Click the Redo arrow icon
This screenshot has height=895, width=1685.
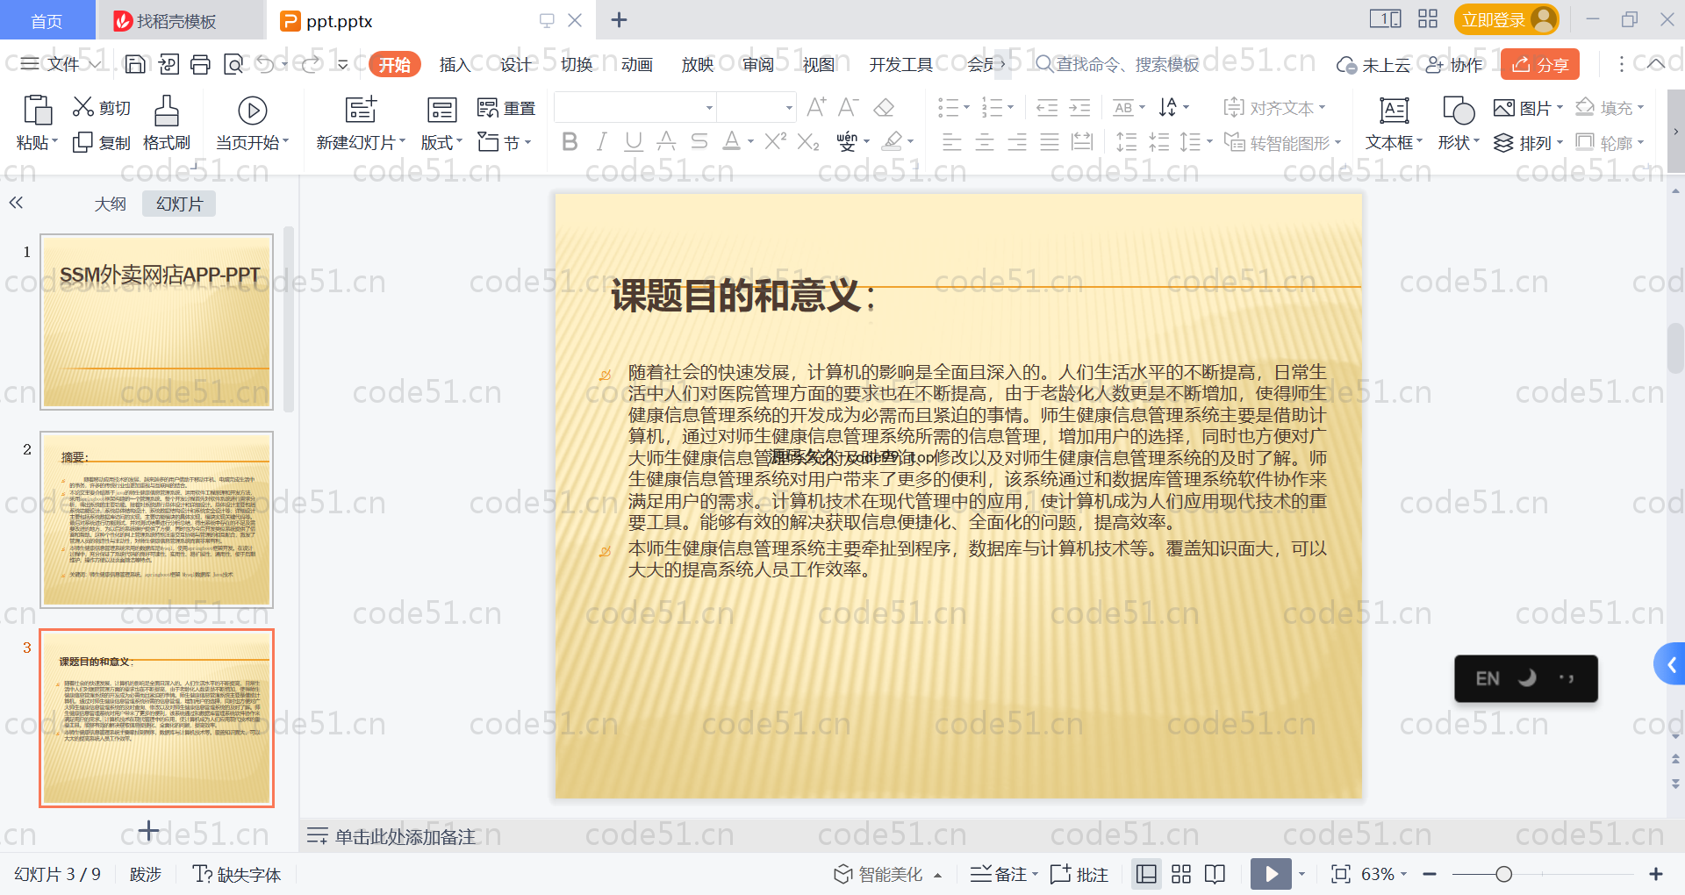coord(311,64)
